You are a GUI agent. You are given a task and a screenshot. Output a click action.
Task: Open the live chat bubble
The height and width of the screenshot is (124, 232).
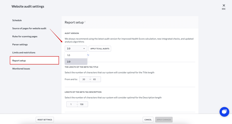pyautogui.click(x=224, y=112)
